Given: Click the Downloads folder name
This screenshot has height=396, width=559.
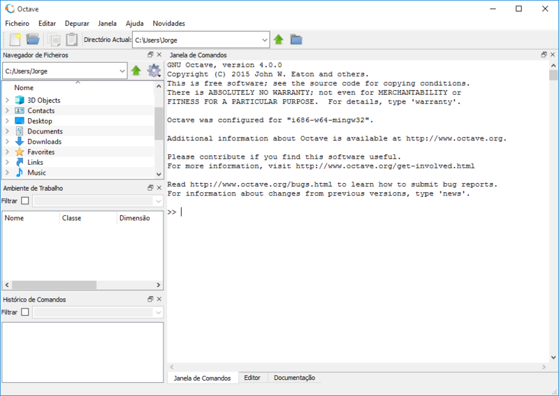Looking at the screenshot, I should click(45, 142).
